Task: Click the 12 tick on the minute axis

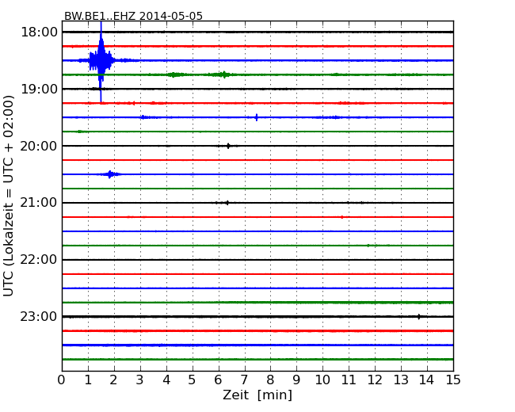Action: coord(375,380)
